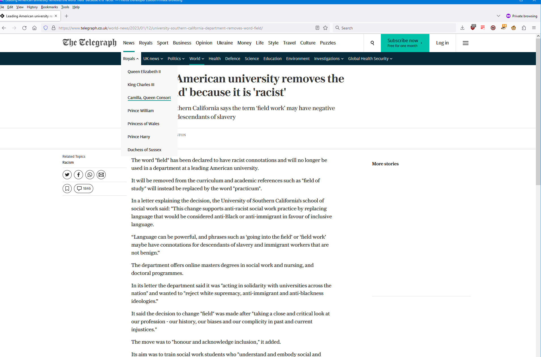Close the Leading American university tab
Viewport: 541px width, 357px height.
pyautogui.click(x=56, y=16)
